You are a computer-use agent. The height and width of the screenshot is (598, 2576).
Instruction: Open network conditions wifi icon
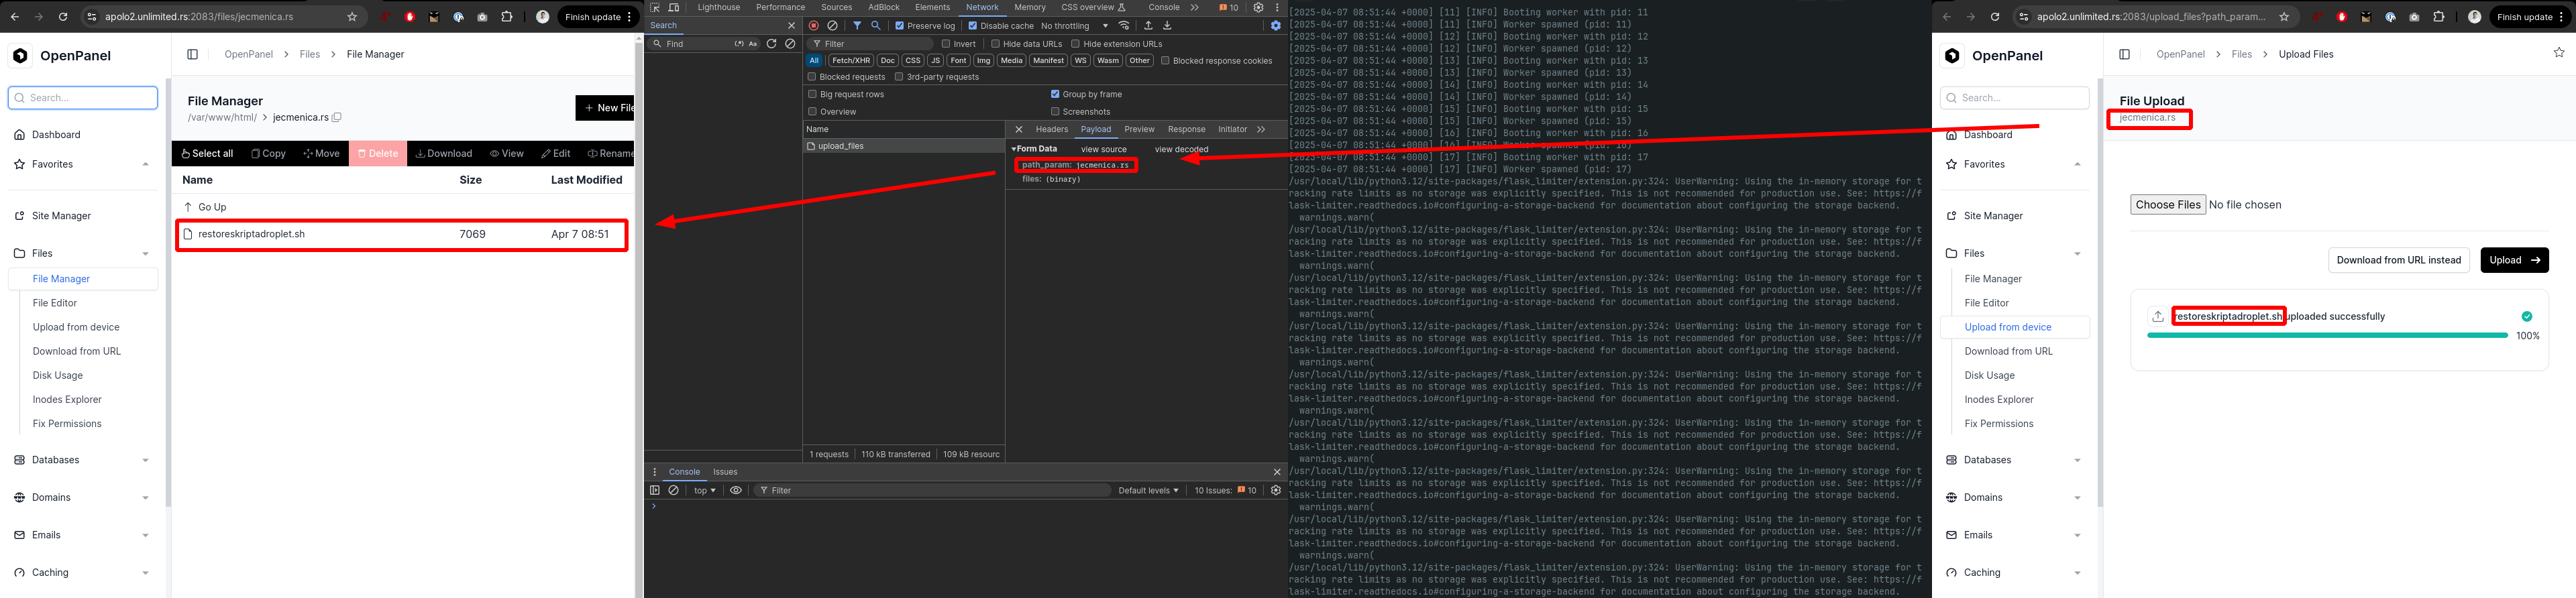(x=1125, y=26)
